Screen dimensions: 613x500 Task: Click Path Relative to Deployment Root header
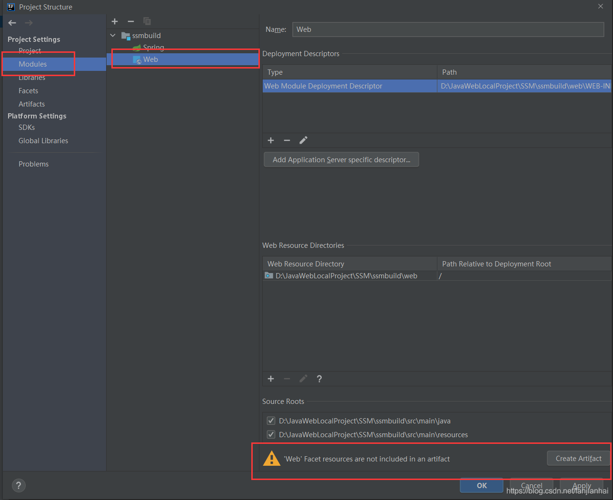tap(524, 264)
